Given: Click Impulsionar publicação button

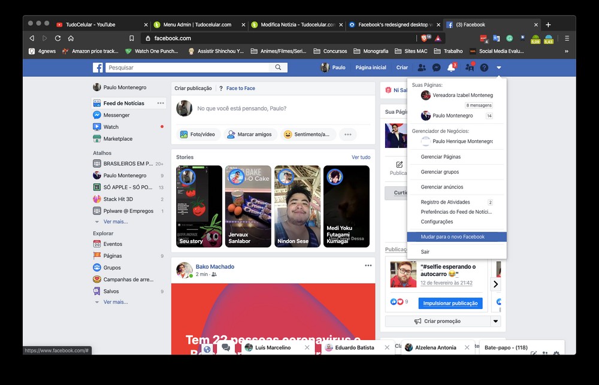Looking at the screenshot, I should click(450, 303).
